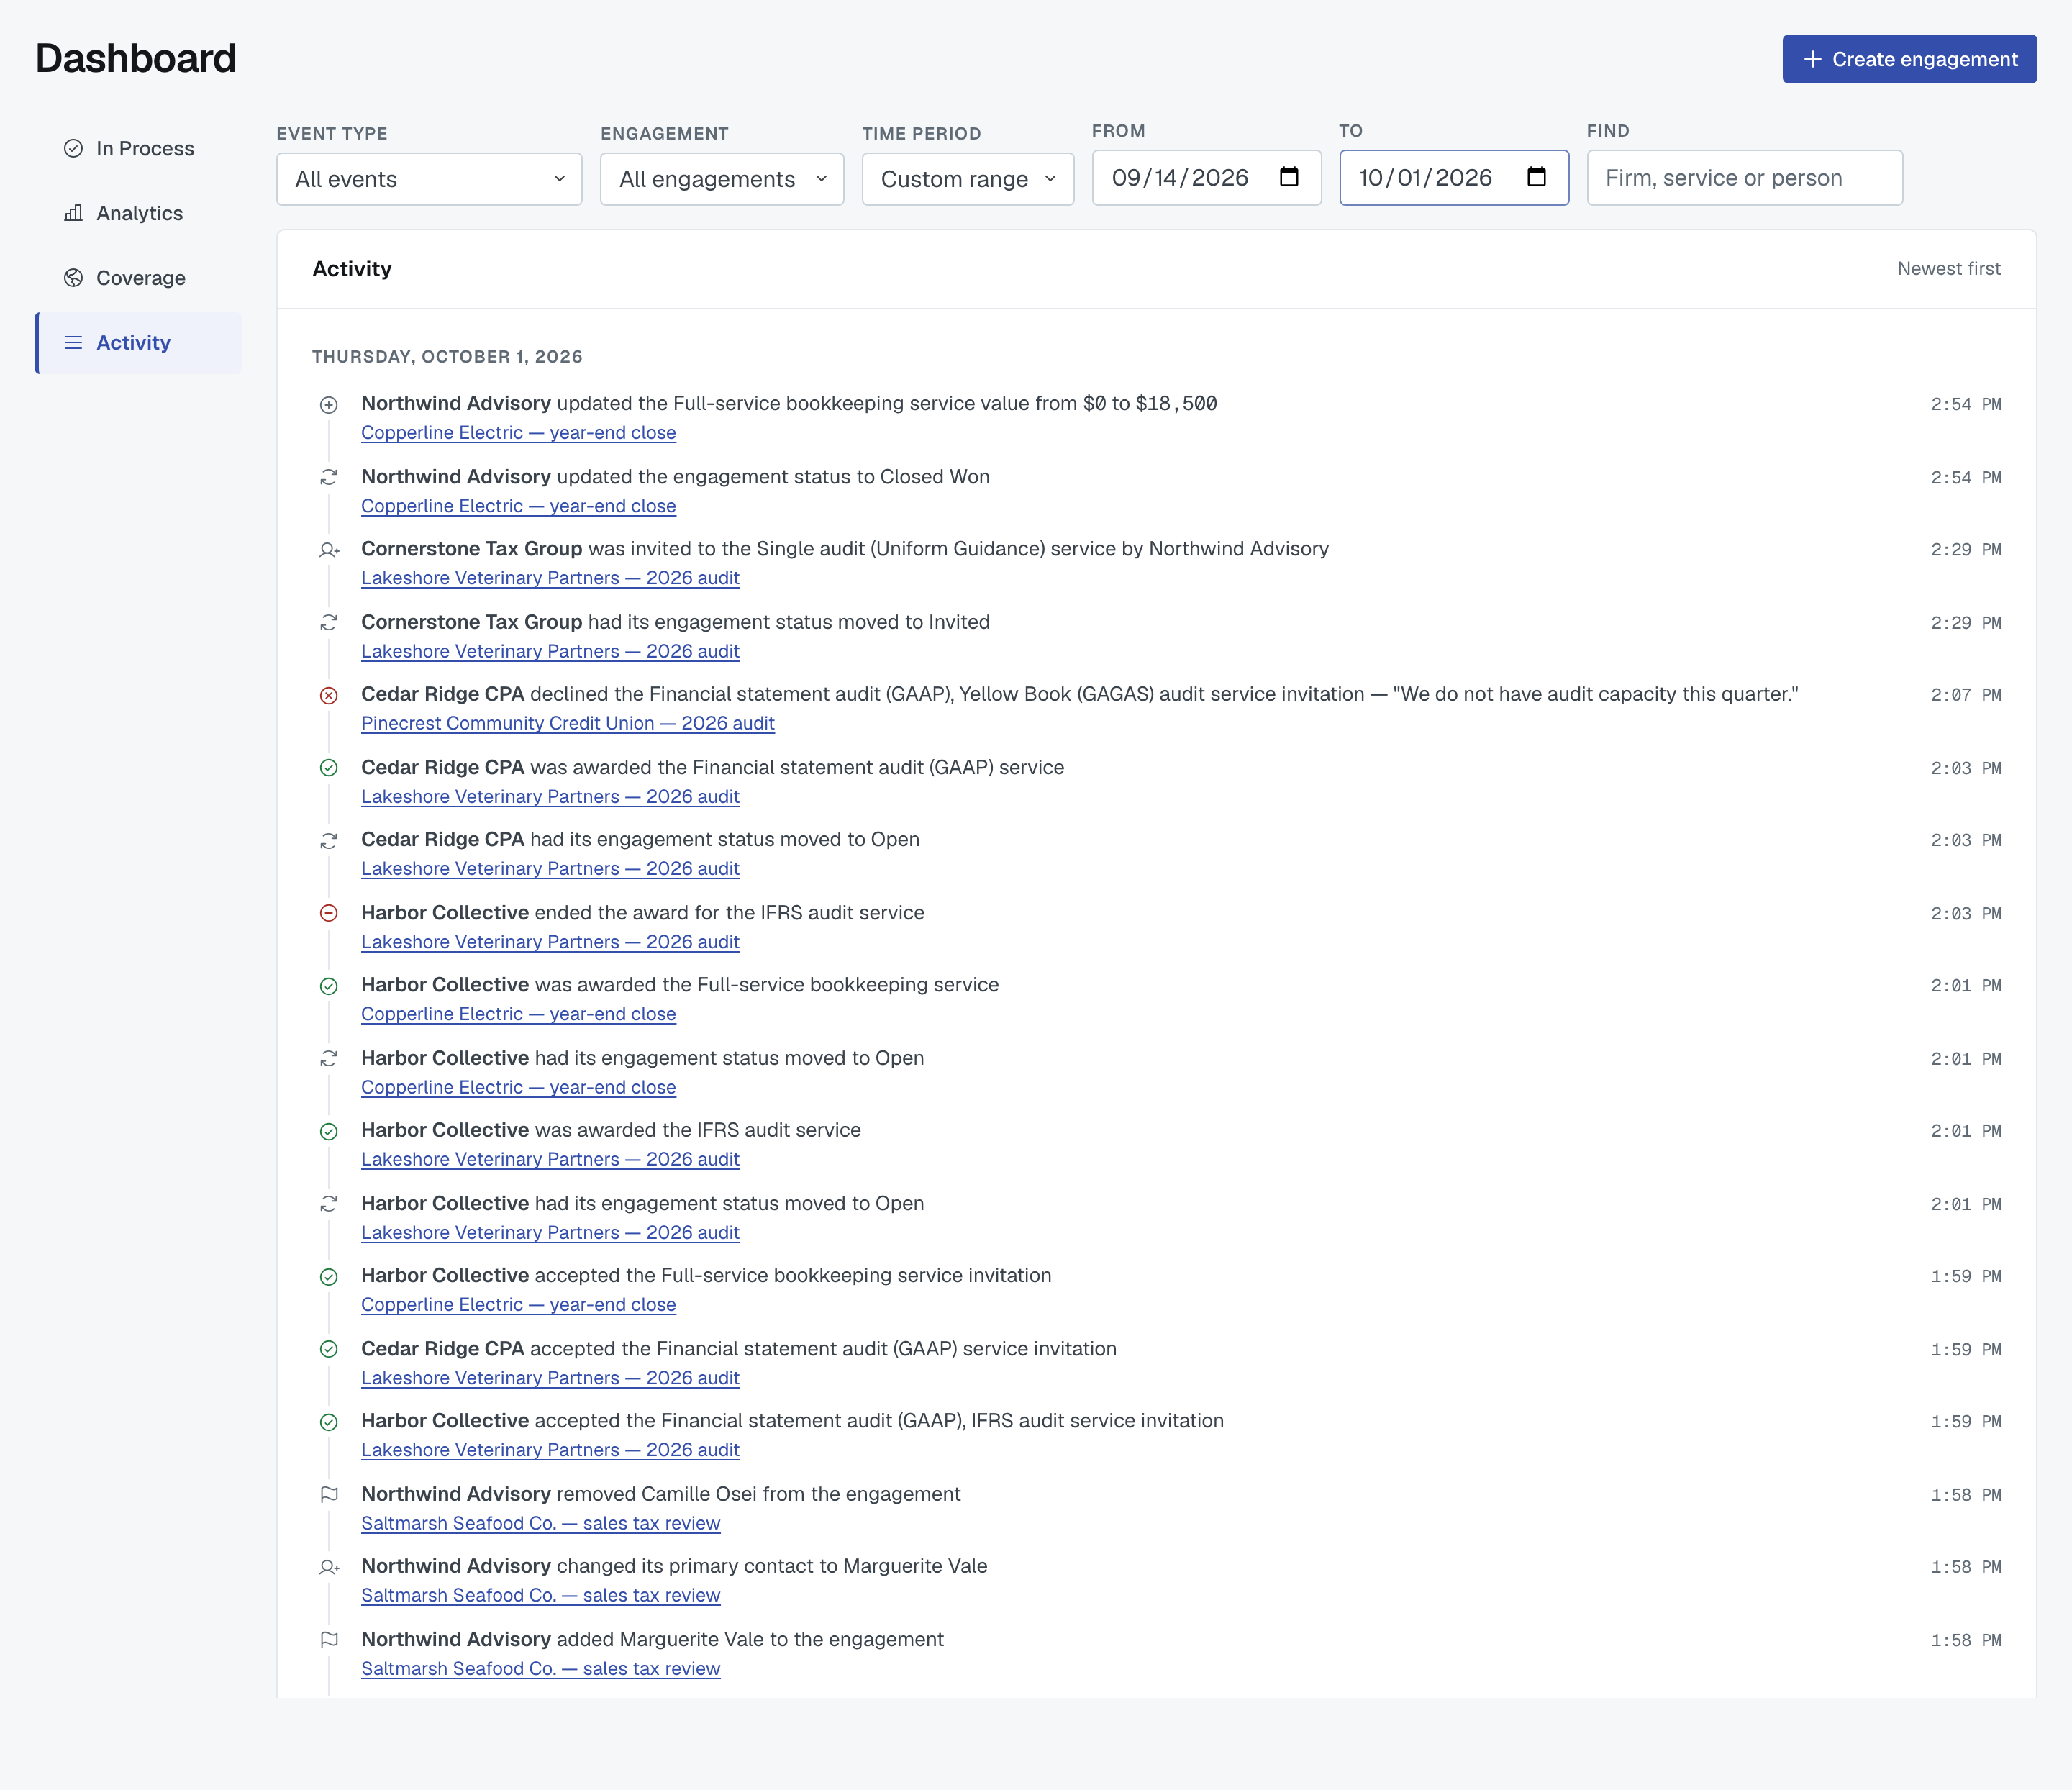This screenshot has height=1790, width=2072.
Task: Open the Copperline Electric link under the $18,500 value update
Action: [x=518, y=433]
